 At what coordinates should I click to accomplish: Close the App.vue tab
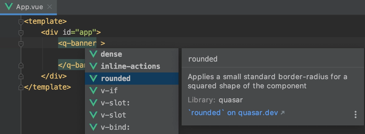[x=50, y=7]
